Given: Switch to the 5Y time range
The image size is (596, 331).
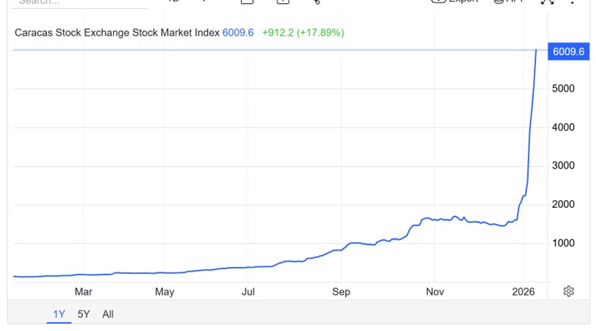Looking at the screenshot, I should (83, 314).
